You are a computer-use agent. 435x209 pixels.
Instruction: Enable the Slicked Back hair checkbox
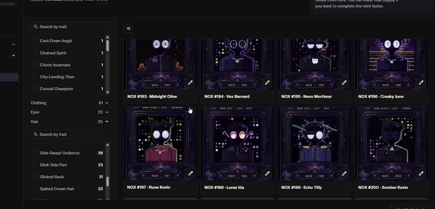(x=35, y=177)
